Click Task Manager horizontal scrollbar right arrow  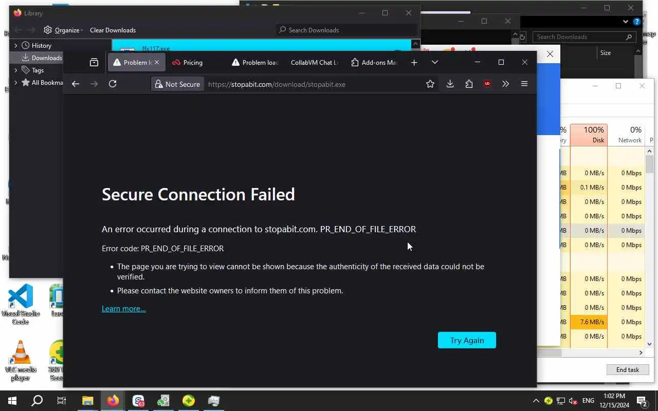pos(641,353)
